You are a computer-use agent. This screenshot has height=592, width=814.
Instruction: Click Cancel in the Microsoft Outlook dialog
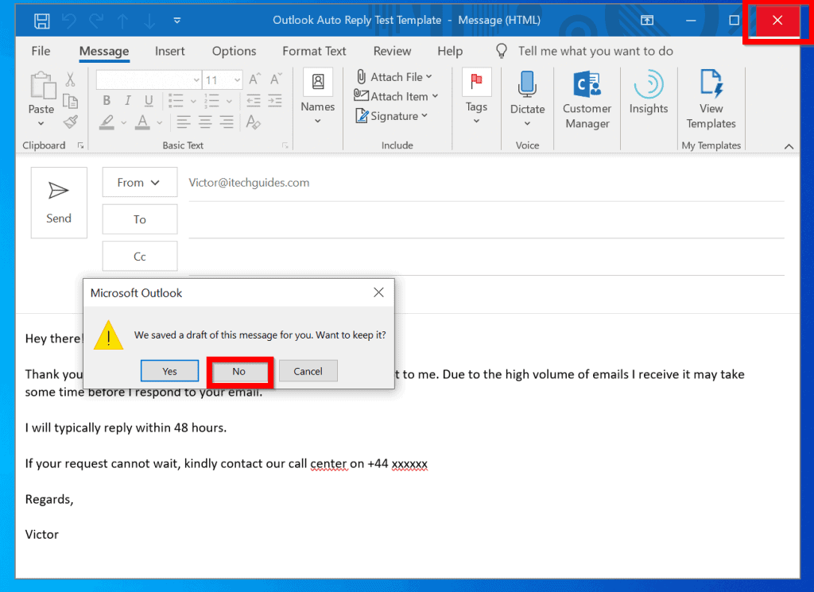pyautogui.click(x=308, y=371)
